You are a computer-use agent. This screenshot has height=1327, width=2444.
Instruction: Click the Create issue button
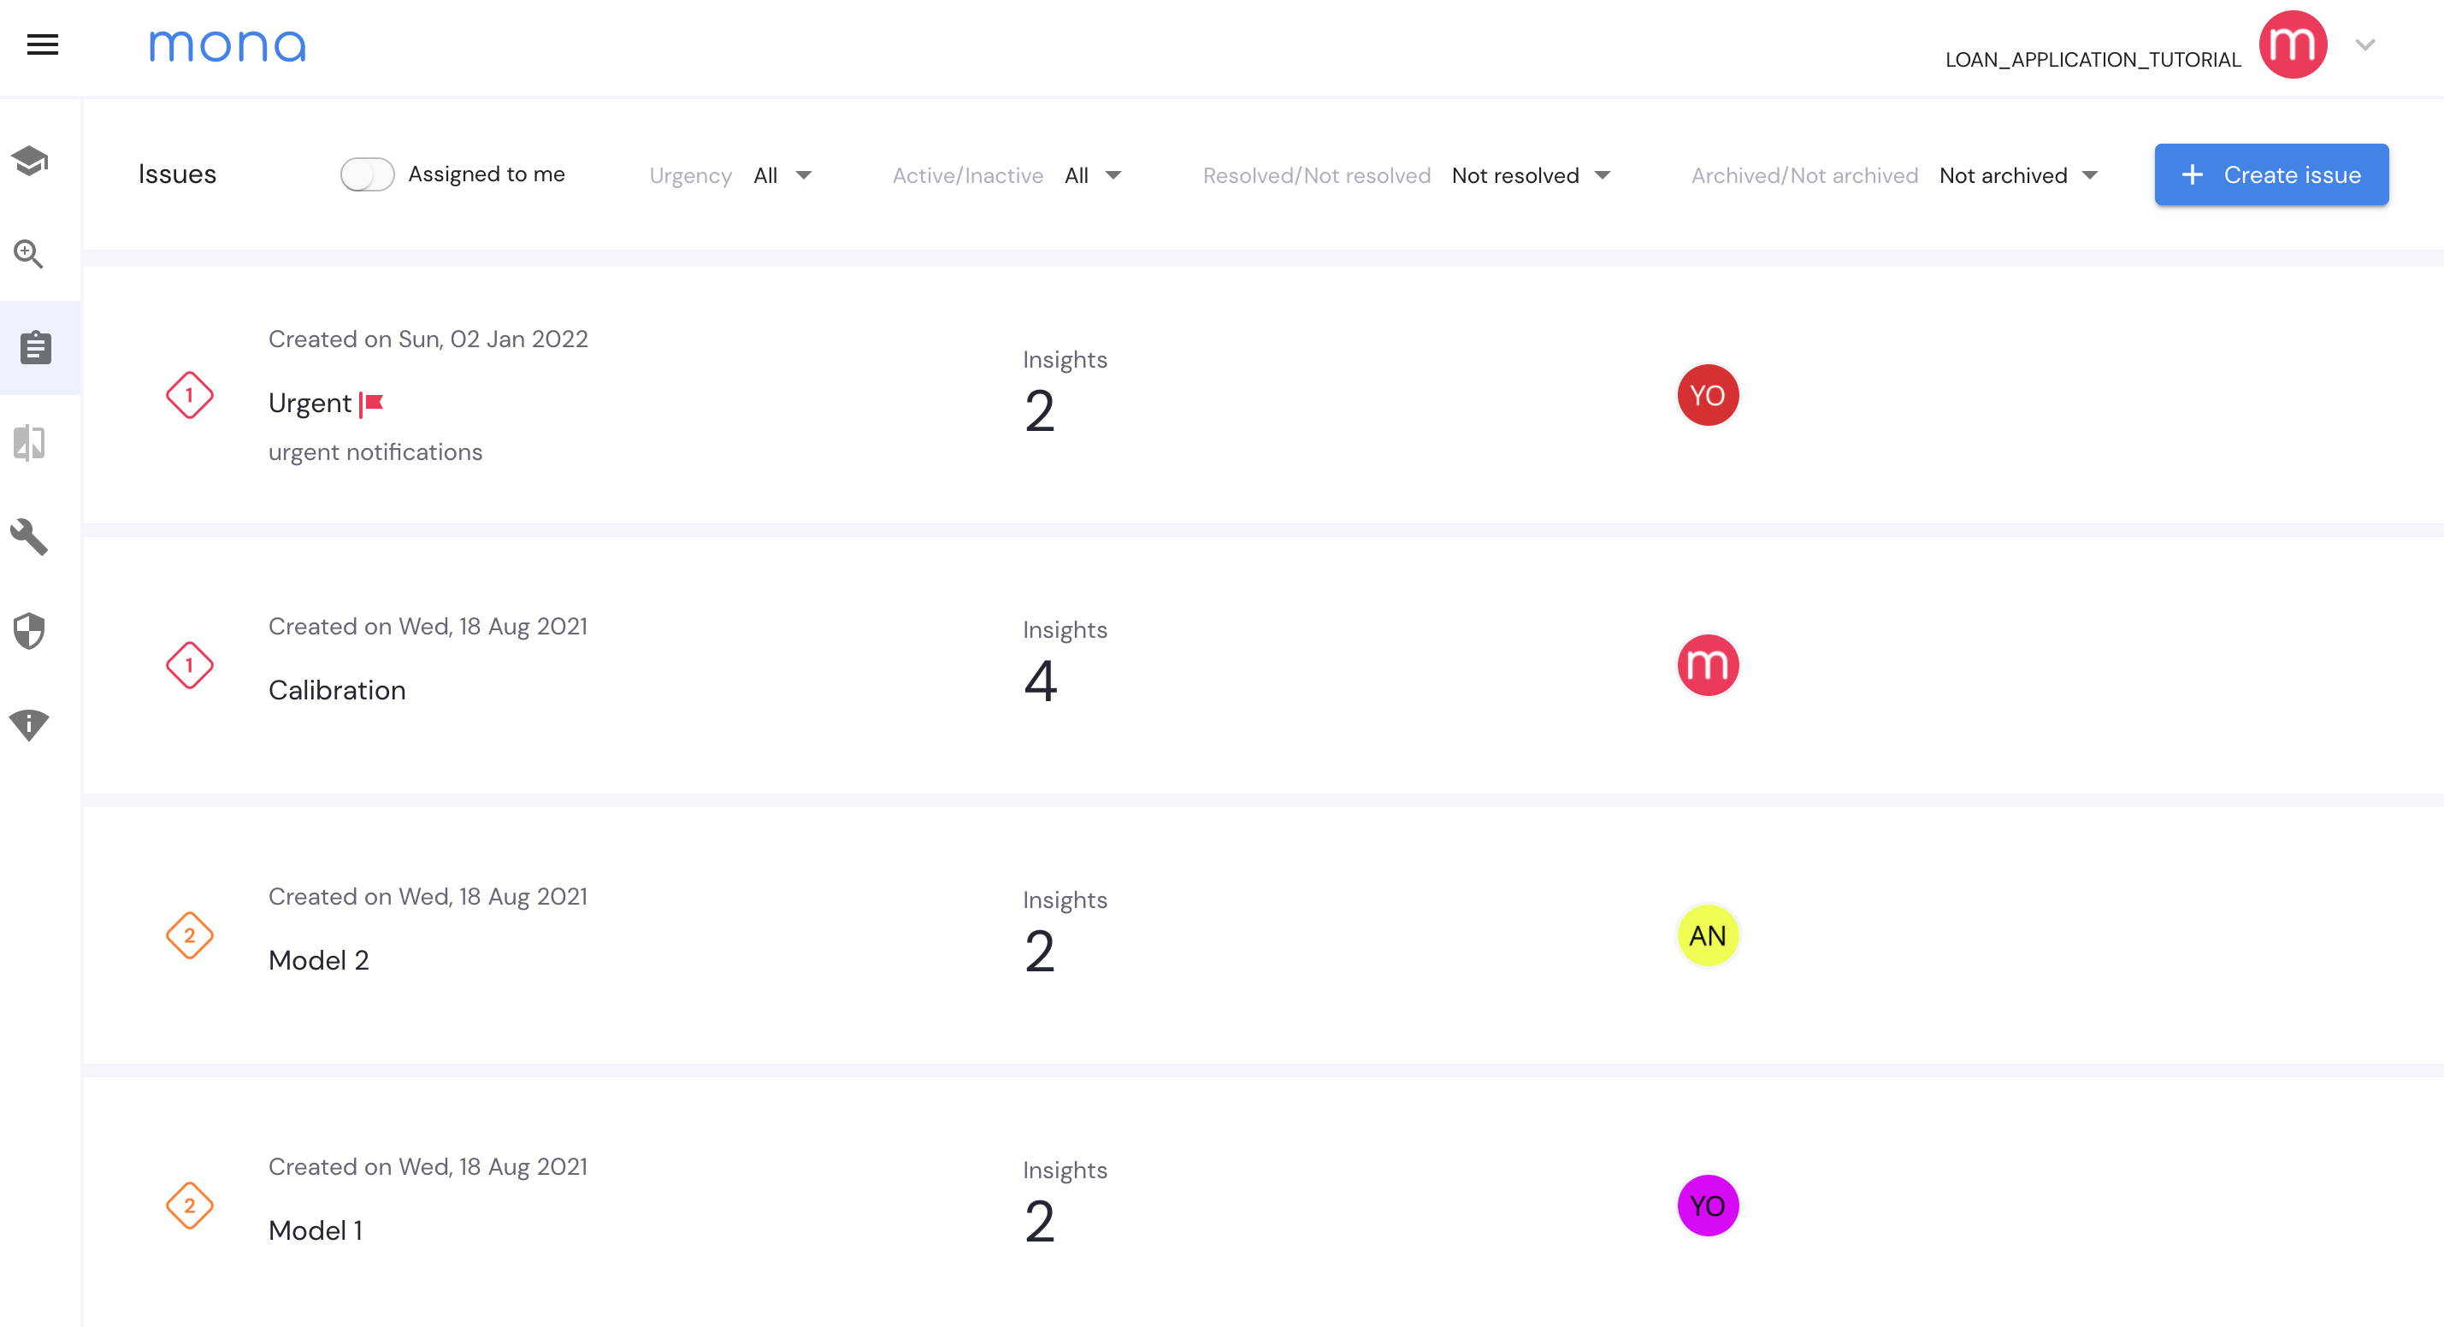2270,174
